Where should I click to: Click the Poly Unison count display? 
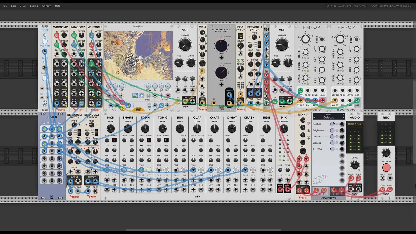coord(240,36)
